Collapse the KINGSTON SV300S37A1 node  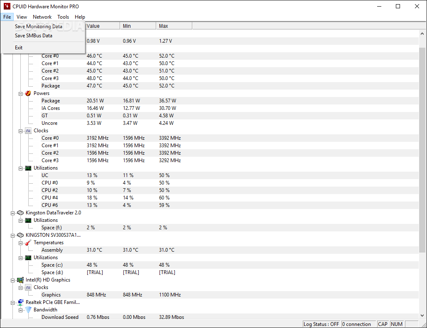pos(12,236)
